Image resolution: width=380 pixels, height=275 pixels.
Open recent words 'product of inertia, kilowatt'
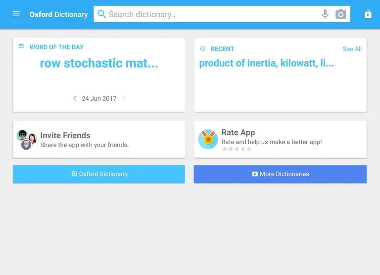266,63
